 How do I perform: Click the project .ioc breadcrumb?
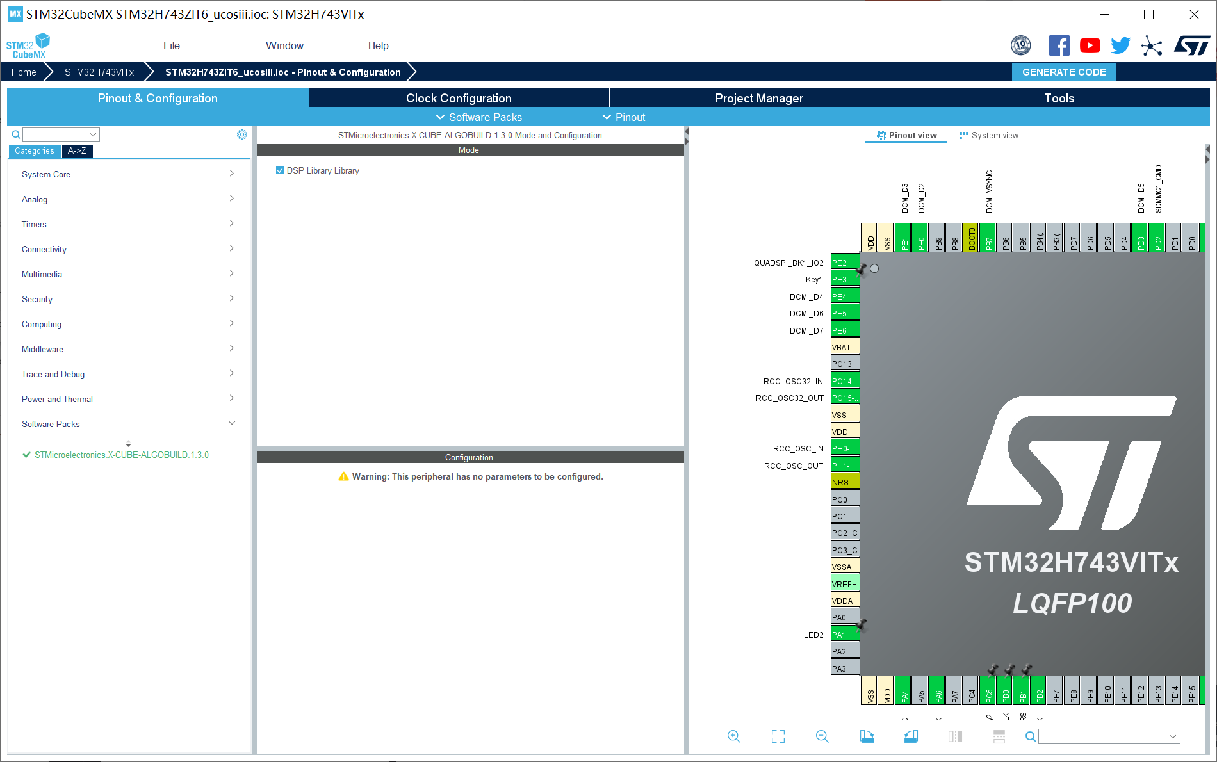point(283,72)
